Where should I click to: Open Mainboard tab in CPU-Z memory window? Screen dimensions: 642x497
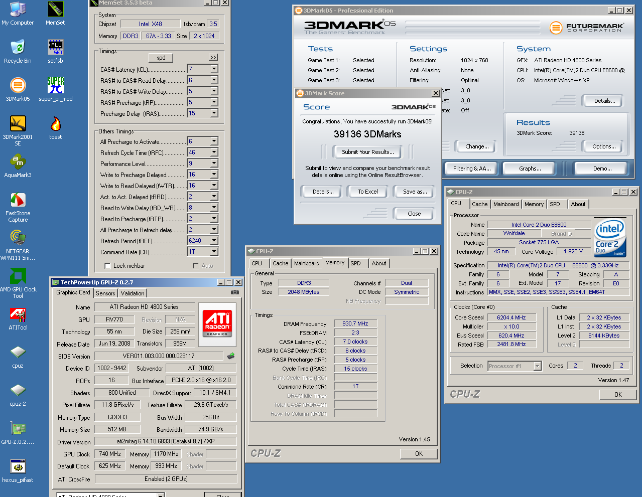(307, 263)
